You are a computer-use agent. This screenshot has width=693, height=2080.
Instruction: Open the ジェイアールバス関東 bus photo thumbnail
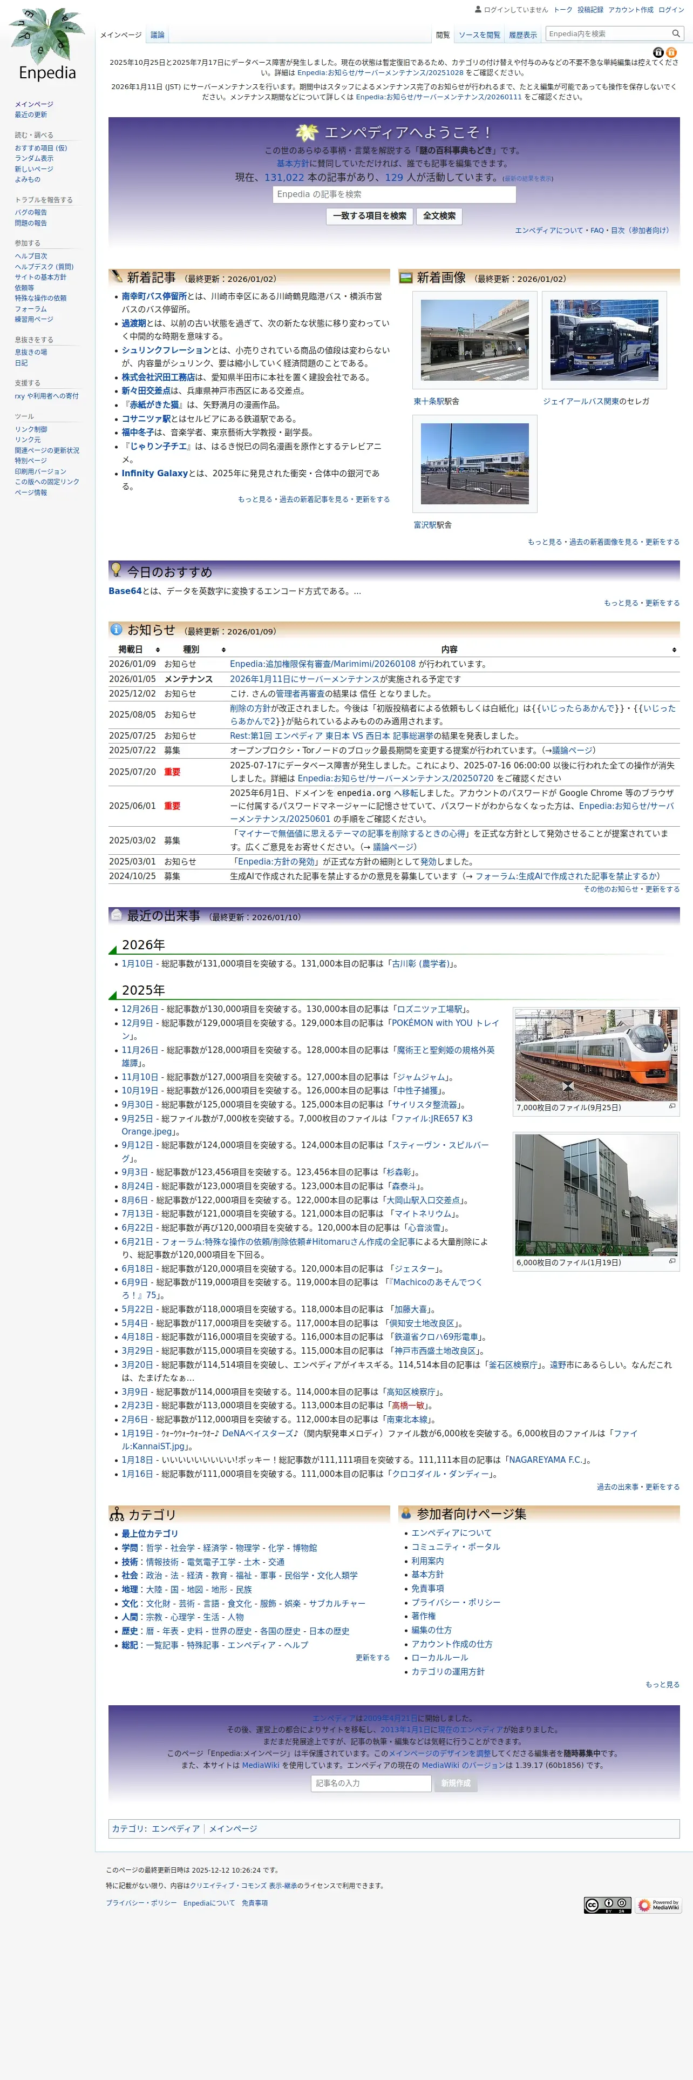click(604, 340)
